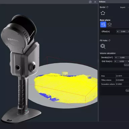Edit the Grid Size(m) value field

pos(122,61)
